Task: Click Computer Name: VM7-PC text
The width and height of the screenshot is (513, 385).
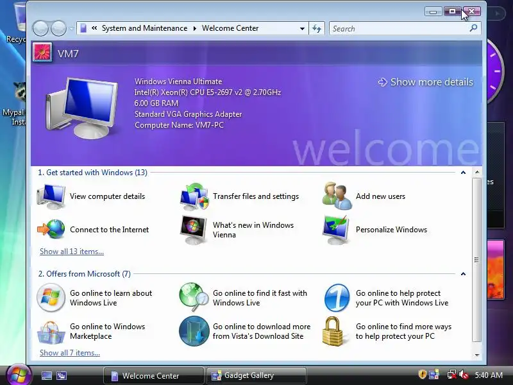Action: [179, 125]
